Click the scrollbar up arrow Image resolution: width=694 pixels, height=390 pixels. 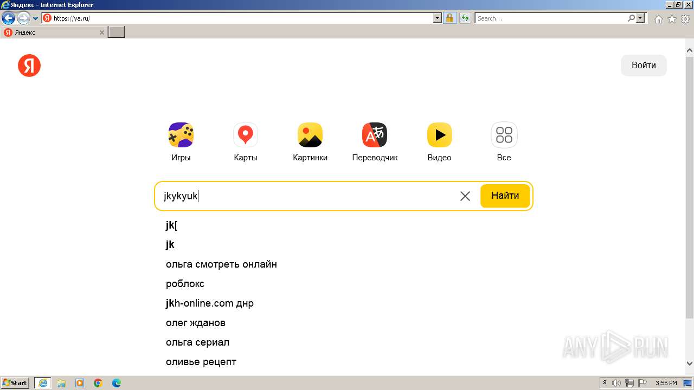pos(690,51)
